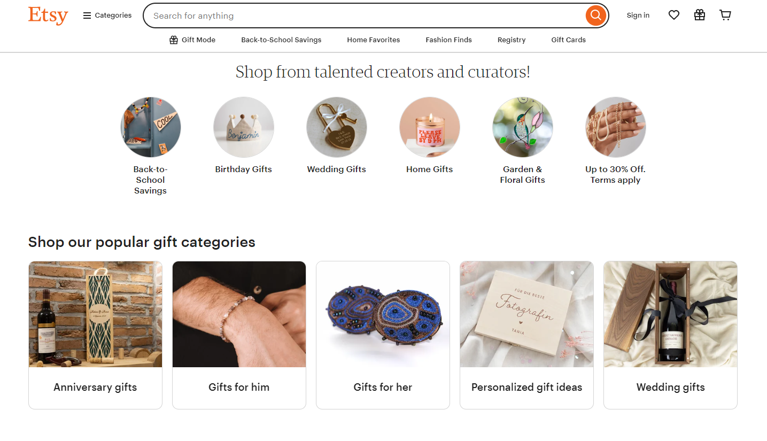Click the orange search magnifier icon
The height and width of the screenshot is (441, 767).
point(595,16)
